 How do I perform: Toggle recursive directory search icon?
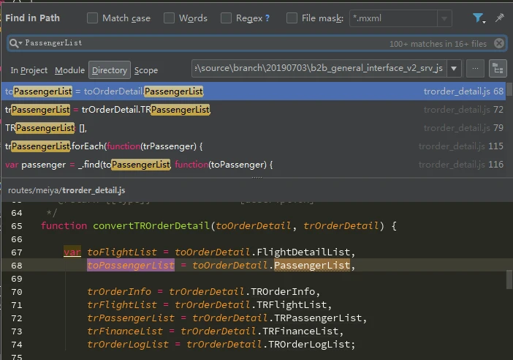(498, 69)
